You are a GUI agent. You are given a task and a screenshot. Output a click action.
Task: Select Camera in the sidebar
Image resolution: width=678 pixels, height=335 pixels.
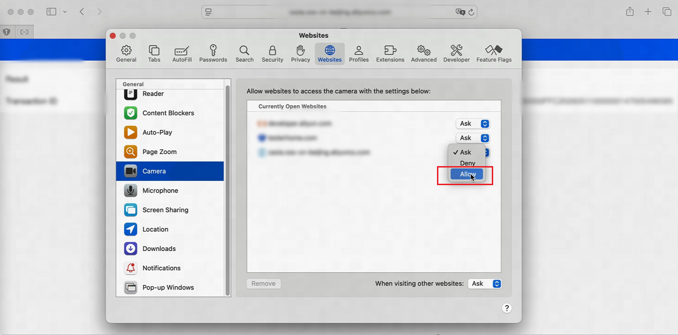(170, 171)
